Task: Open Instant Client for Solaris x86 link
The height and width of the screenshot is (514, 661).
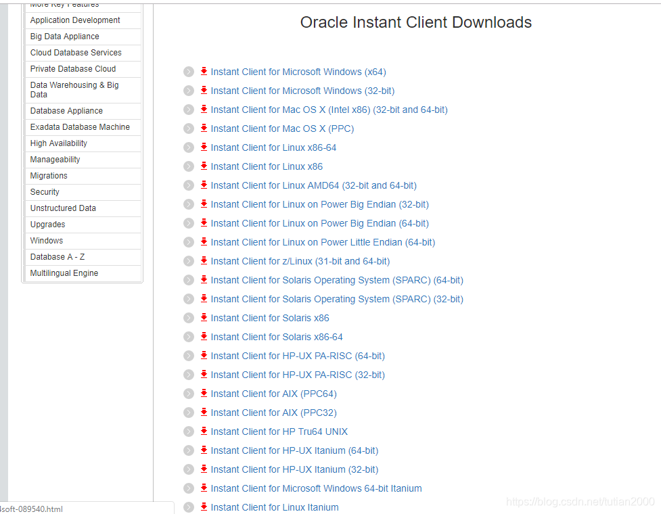Action: tap(270, 319)
